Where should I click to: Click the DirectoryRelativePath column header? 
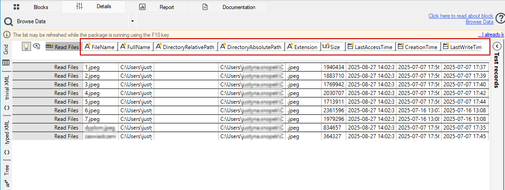tap(185, 47)
